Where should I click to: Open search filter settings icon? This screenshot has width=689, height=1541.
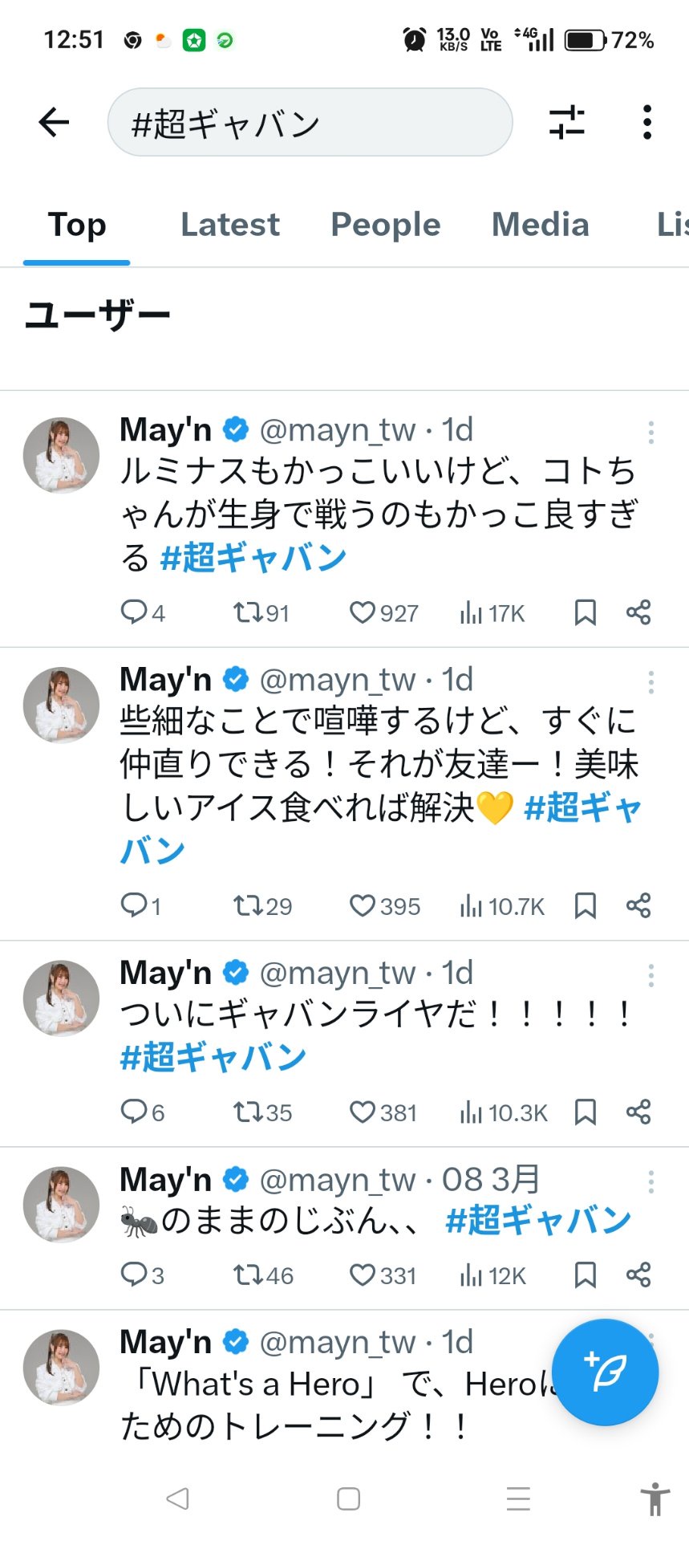(566, 123)
